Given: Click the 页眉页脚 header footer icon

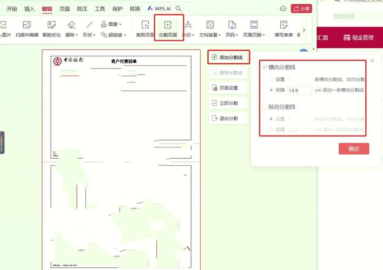Looking at the screenshot, I should 254,25.
